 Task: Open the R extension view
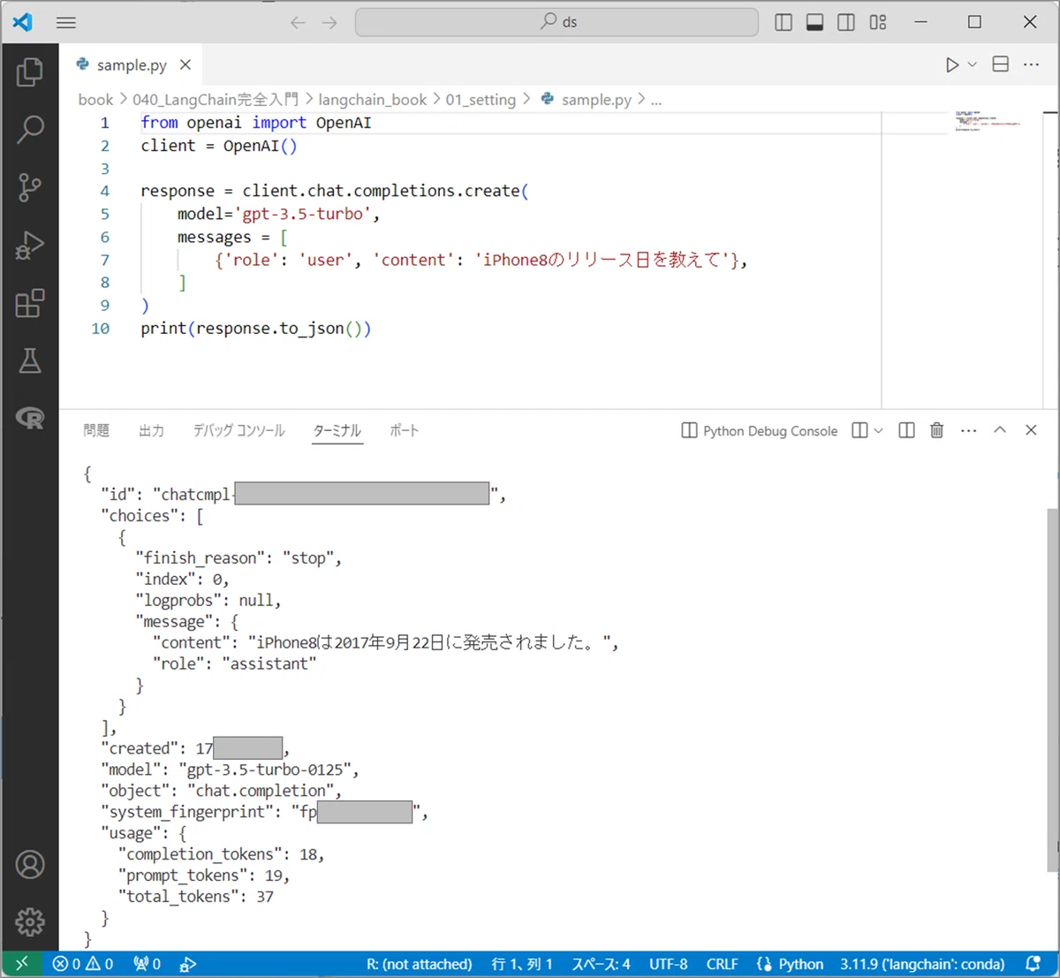click(30, 417)
